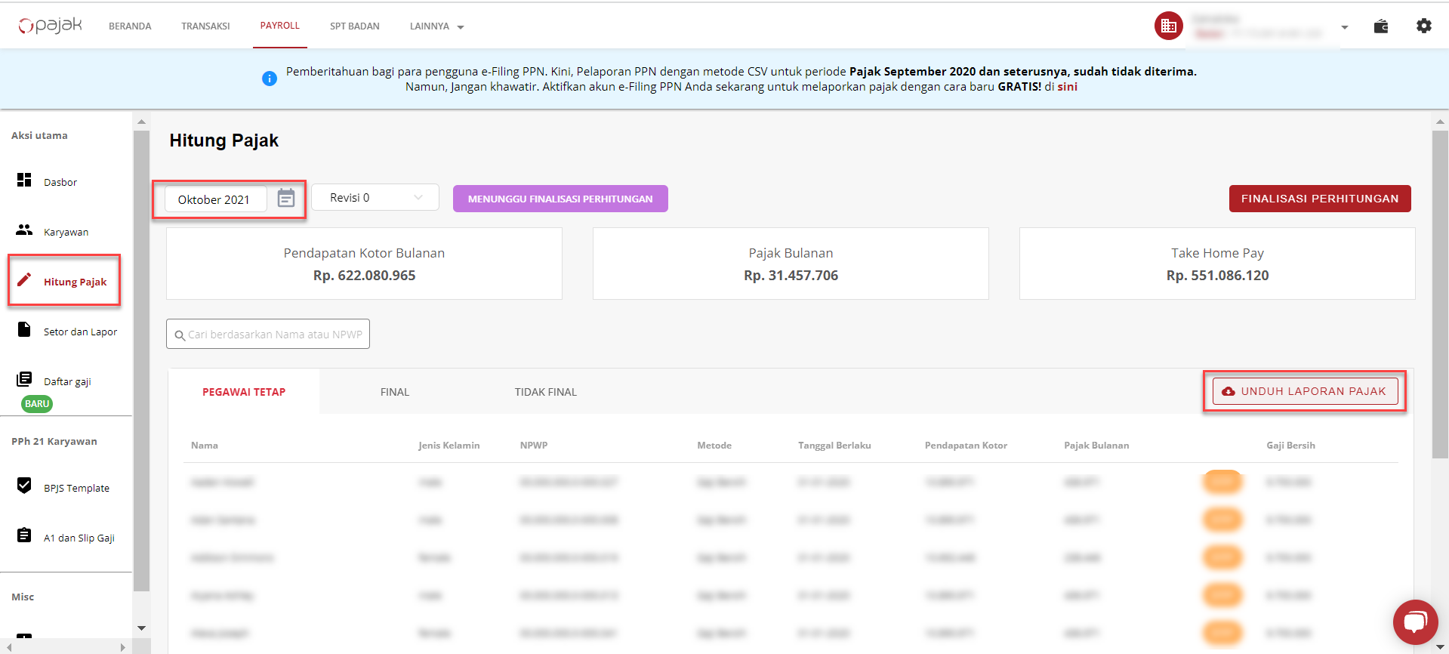Screen dimensions: 1449x654
Task: Open the account dropdown arrow
Action: [1344, 27]
